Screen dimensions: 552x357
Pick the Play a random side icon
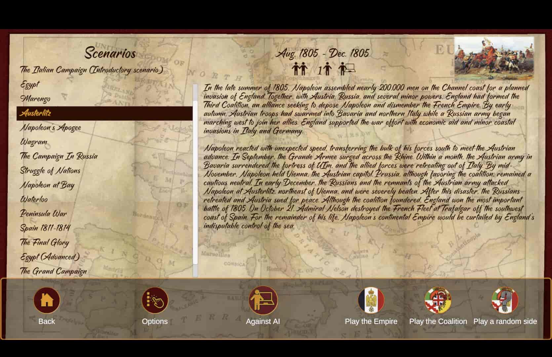click(x=505, y=300)
